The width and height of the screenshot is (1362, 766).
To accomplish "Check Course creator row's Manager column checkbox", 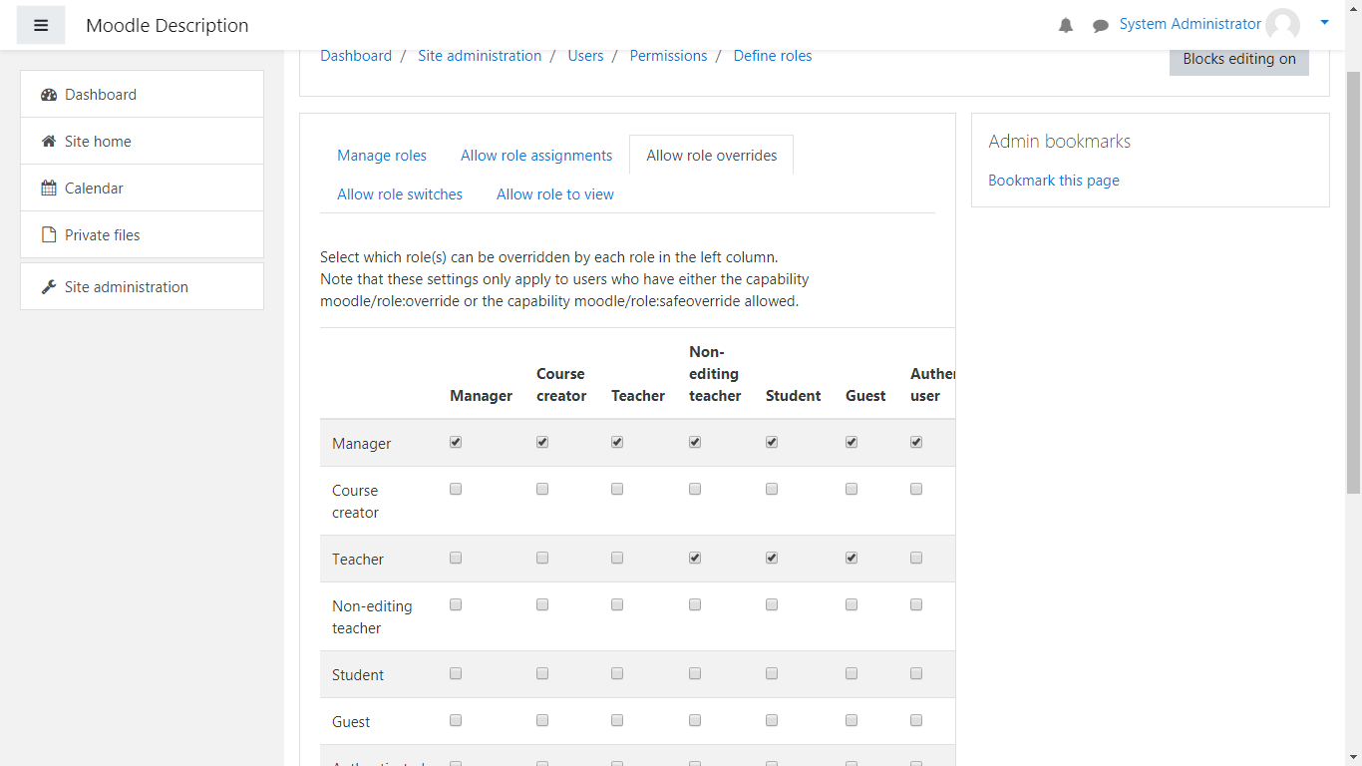I will point(456,489).
